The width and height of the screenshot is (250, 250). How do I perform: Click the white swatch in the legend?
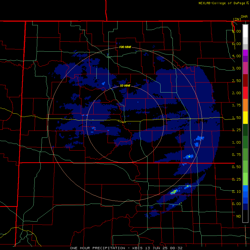[x=245, y=31]
